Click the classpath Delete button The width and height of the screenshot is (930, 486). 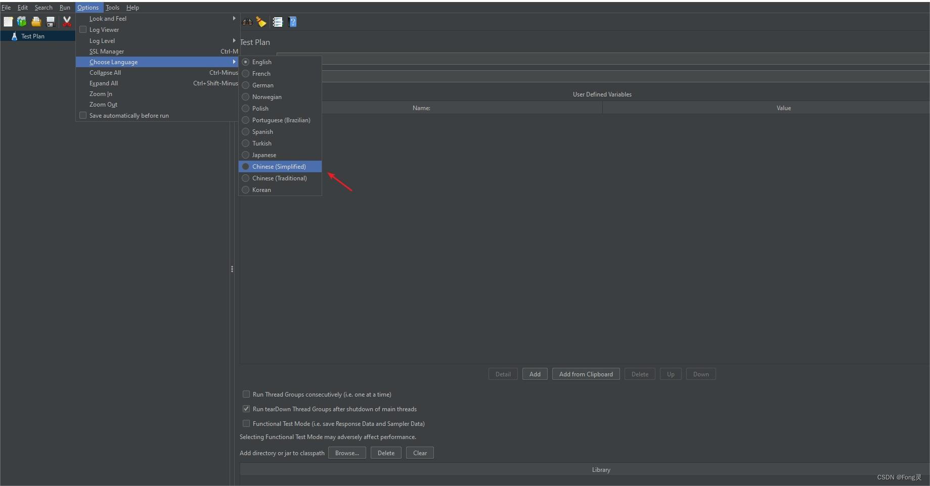(x=386, y=453)
